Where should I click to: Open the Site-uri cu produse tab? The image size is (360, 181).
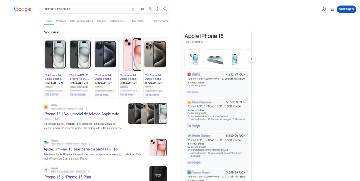click(82, 21)
